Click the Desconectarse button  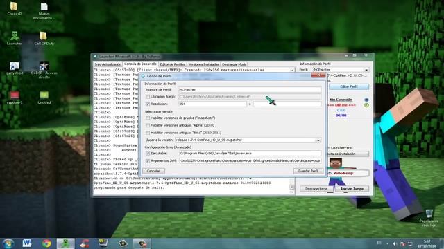tap(316, 189)
